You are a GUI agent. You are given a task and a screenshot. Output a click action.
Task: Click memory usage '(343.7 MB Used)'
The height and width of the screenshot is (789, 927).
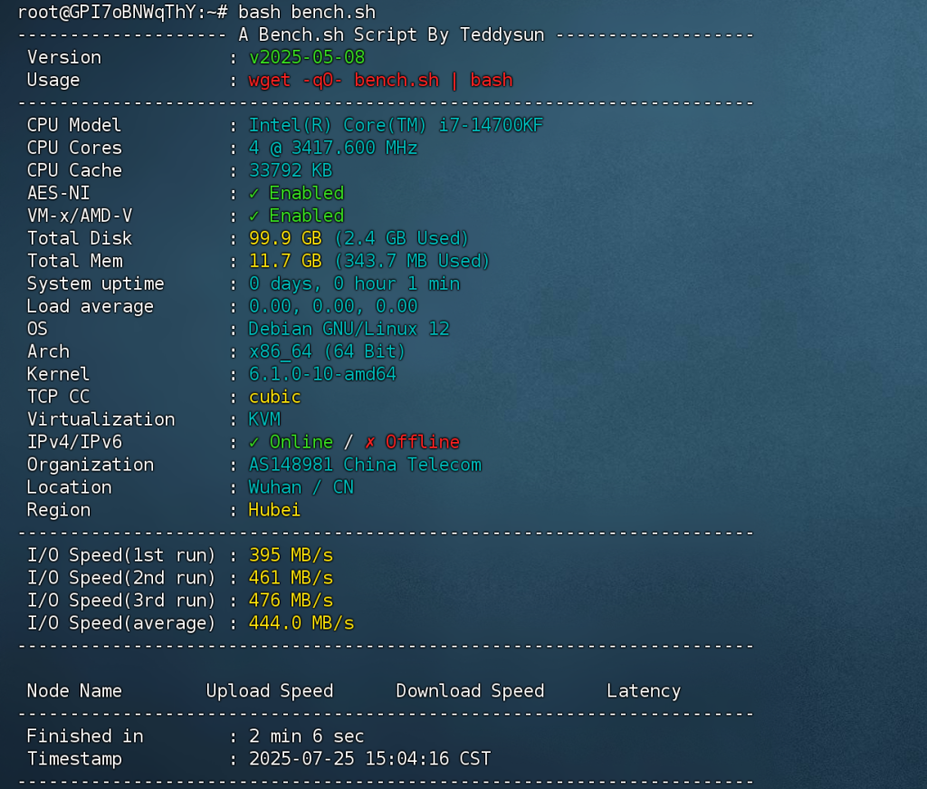pos(412,261)
